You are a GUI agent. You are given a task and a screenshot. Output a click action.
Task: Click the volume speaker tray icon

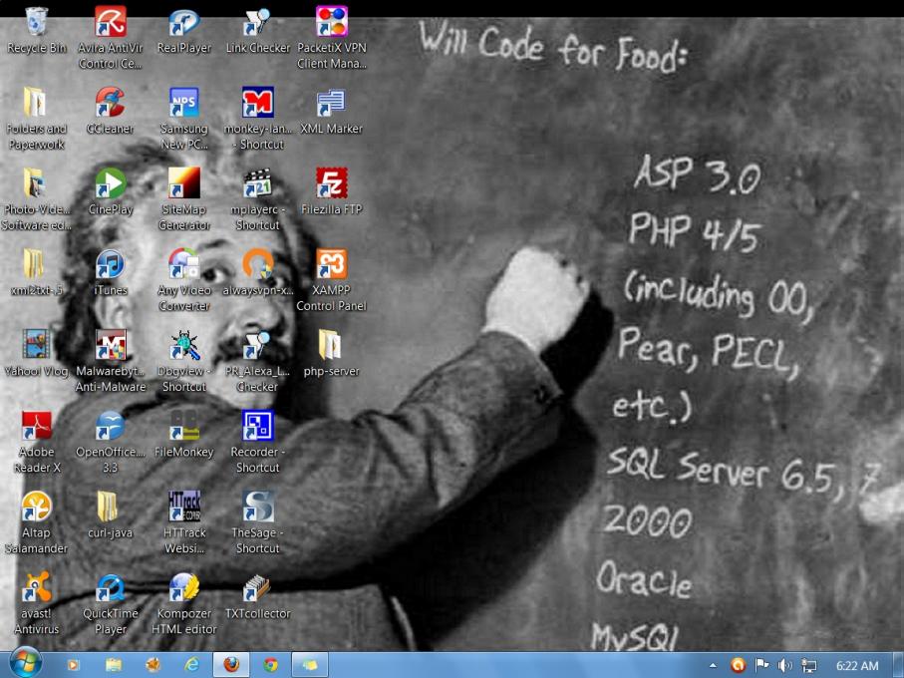[784, 665]
